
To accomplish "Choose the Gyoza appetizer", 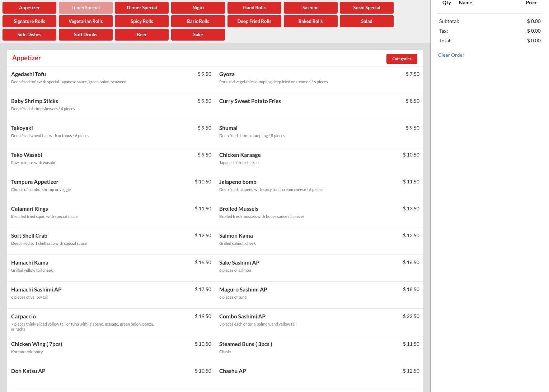I will [x=227, y=74].
